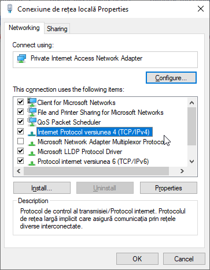Click the File and Printer Sharing icon
210x270 pixels.
32,112
